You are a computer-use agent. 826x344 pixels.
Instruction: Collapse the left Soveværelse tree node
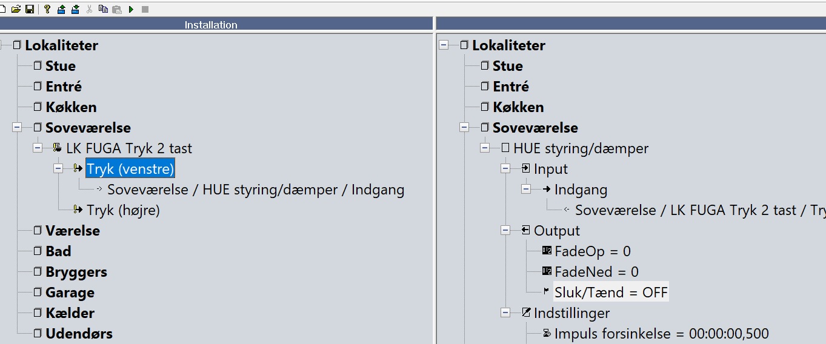[x=17, y=128]
